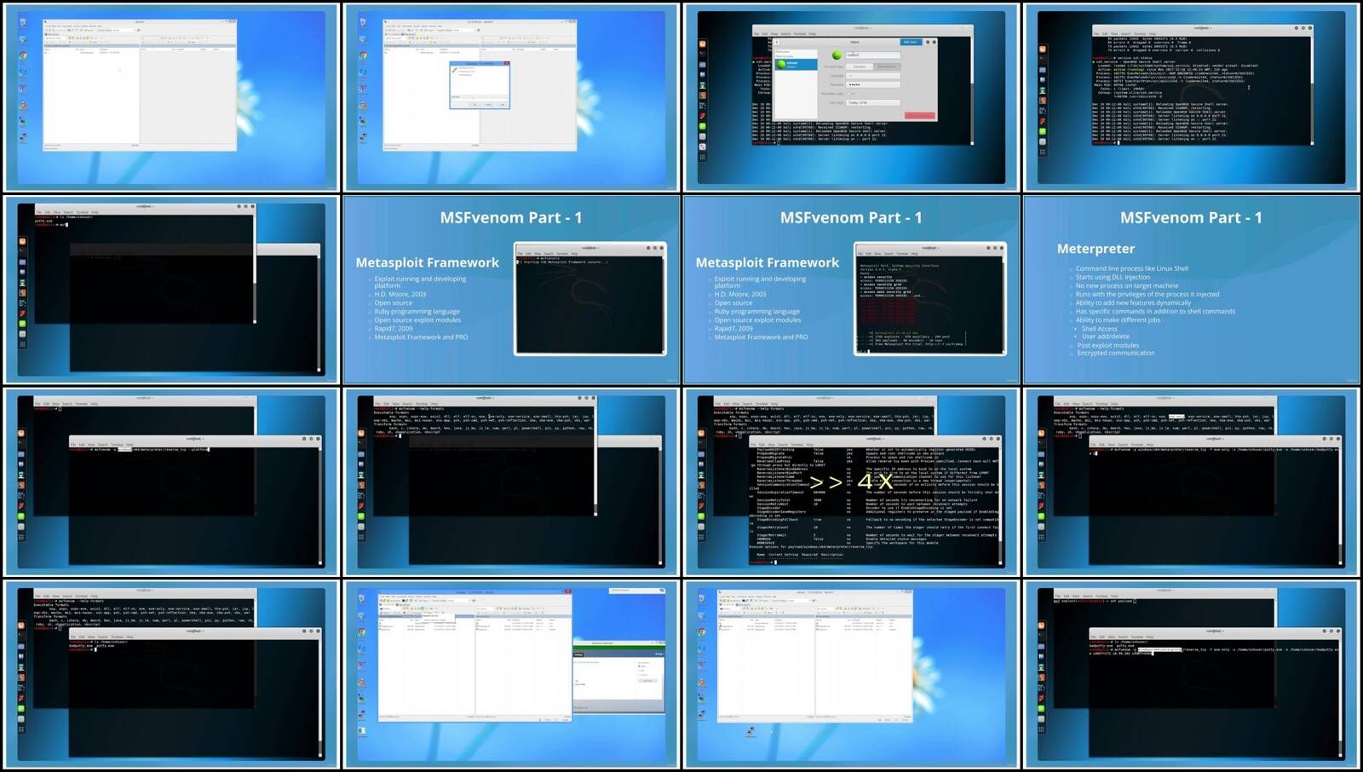The height and width of the screenshot is (772, 1363).
Task: Open the Kali thumbnail with user account settings dialog
Action: (x=851, y=97)
